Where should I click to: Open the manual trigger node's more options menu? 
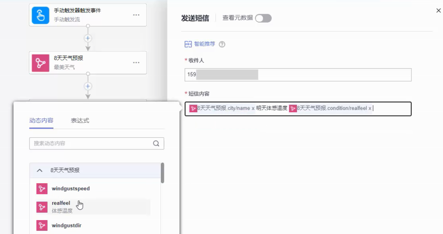coord(136,15)
